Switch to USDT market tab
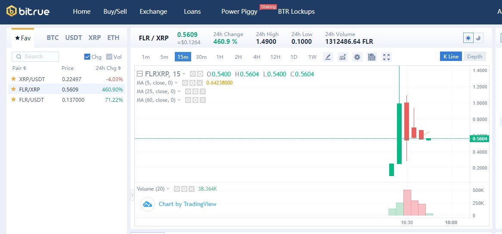This screenshot has height=234, width=502. click(74, 38)
